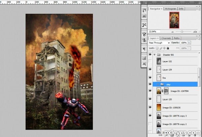Hide the Disaster BG group
Image resolution: width=202 pixels, height=137 pixels.
[x=150, y=54]
